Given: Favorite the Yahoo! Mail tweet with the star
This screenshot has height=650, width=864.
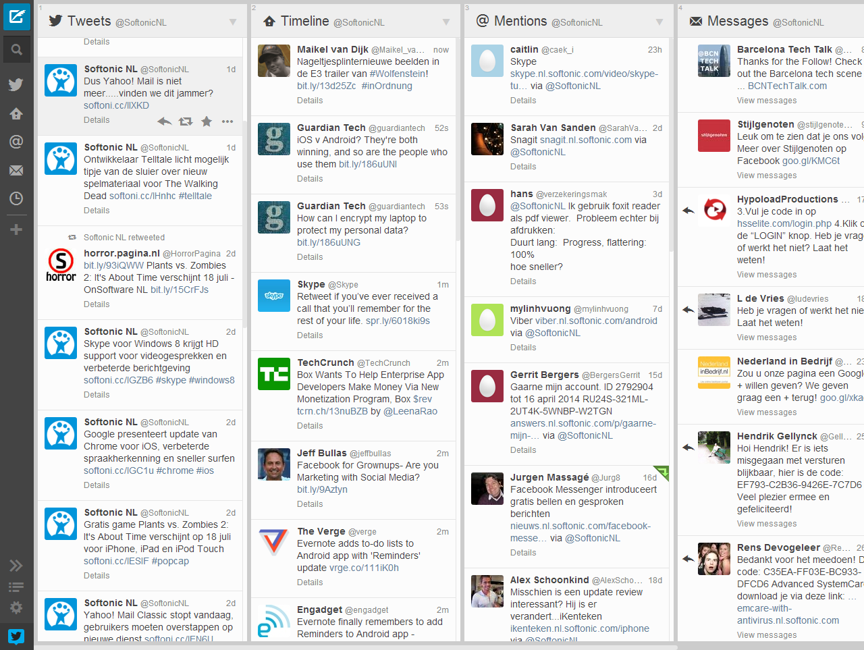Looking at the screenshot, I should click(x=207, y=121).
